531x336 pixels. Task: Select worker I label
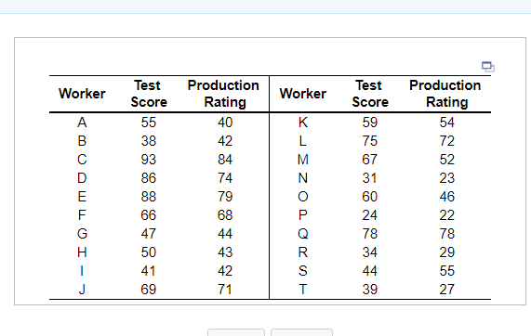tap(82, 271)
